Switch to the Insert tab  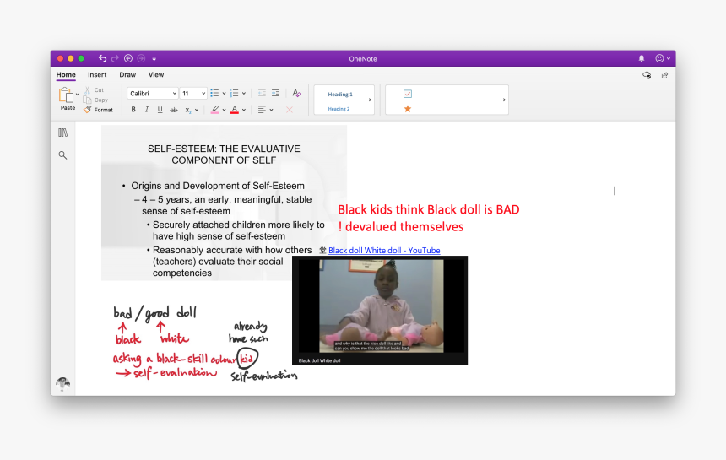click(x=97, y=75)
